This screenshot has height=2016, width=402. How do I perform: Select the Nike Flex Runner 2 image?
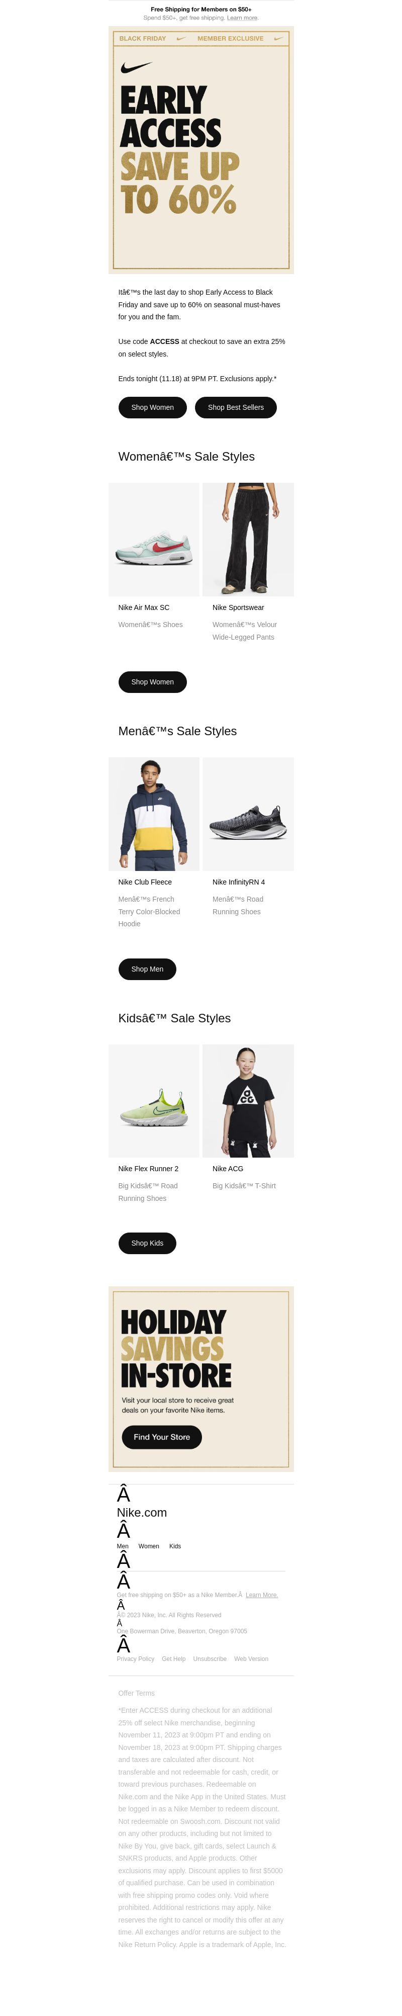click(x=154, y=1101)
